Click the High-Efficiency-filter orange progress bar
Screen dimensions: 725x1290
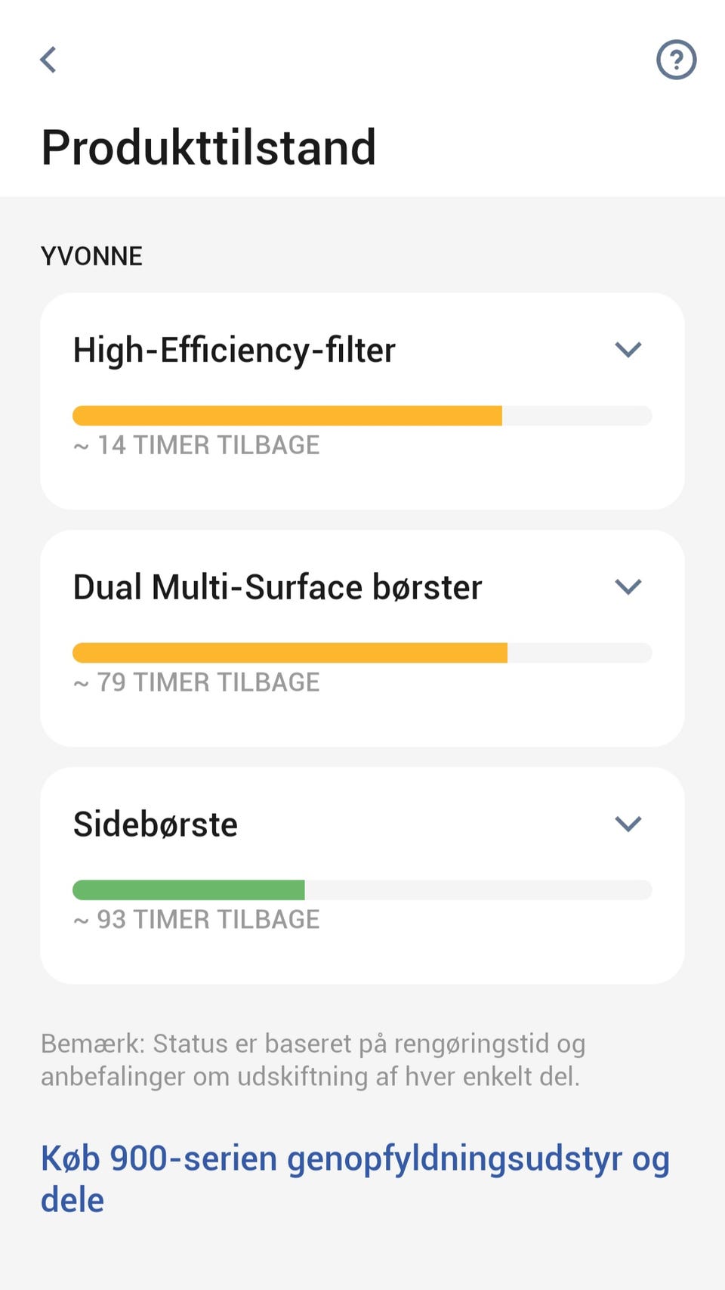coord(287,416)
